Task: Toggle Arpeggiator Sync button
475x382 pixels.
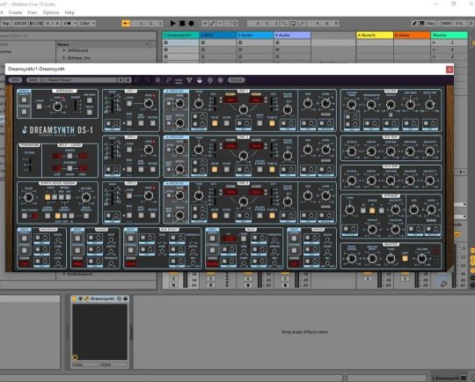Action: (39, 107)
